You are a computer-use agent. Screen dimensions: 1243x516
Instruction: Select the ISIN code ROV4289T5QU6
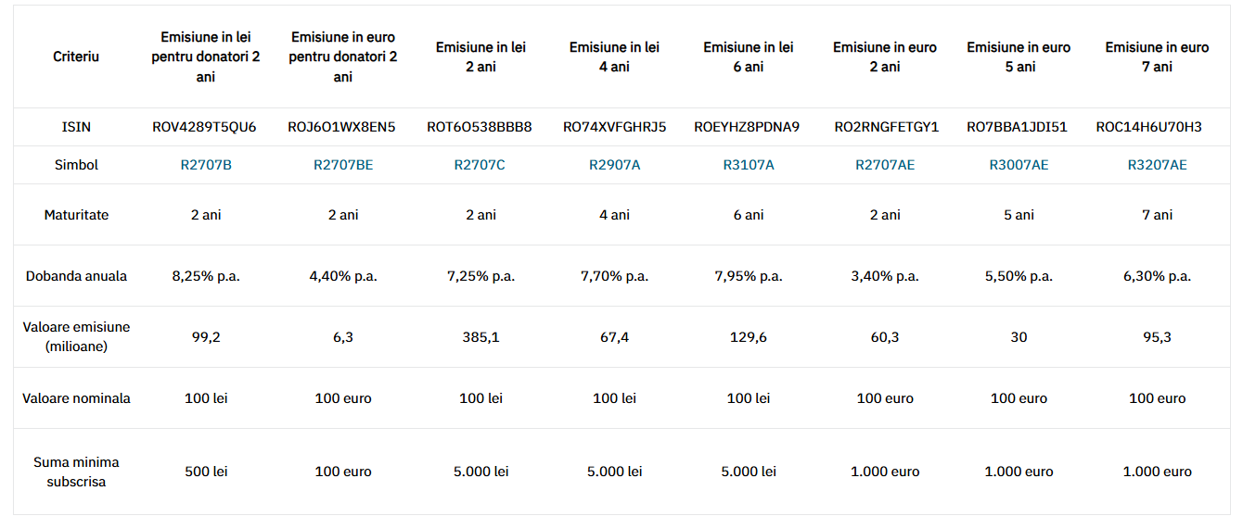205,127
